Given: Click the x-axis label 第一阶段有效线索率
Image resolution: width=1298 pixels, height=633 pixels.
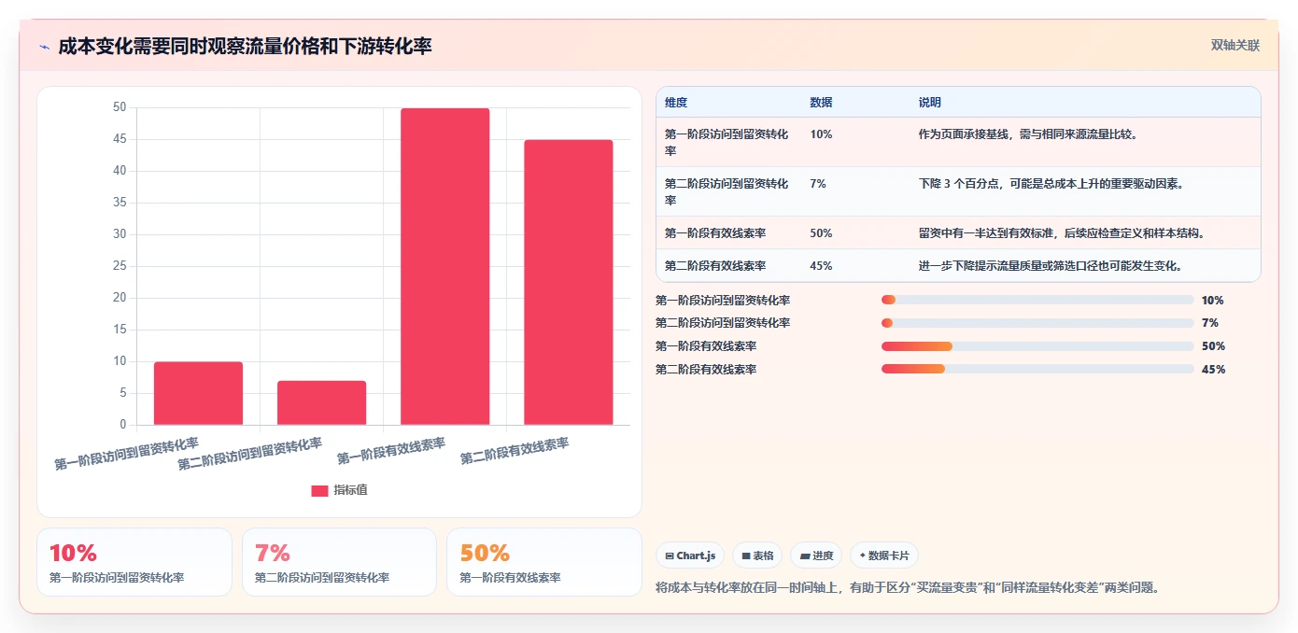Looking at the screenshot, I should (391, 452).
